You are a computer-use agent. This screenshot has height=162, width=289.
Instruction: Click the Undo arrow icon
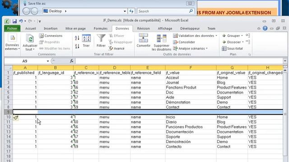21,21
